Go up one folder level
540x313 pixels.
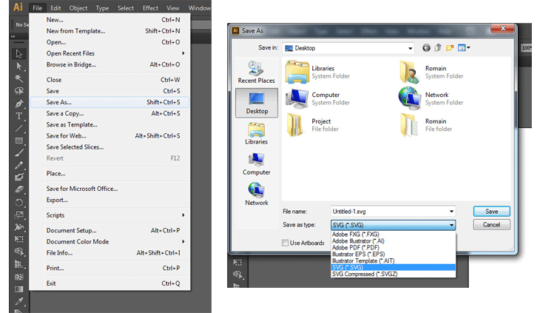(x=438, y=48)
